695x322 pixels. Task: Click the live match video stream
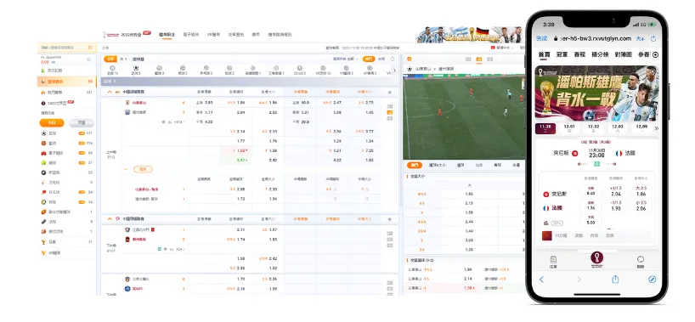464,117
